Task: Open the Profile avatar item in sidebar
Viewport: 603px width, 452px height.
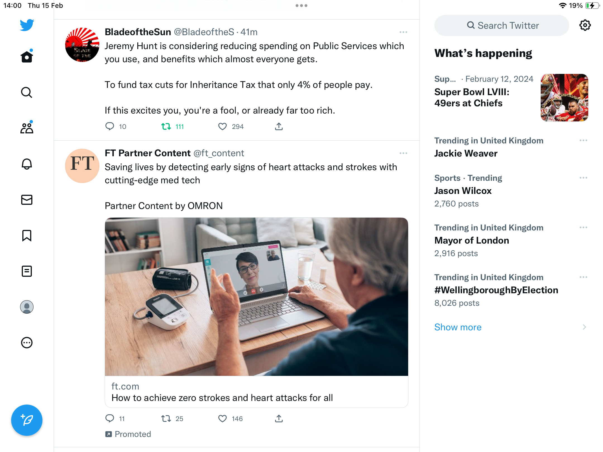Action: tap(27, 307)
